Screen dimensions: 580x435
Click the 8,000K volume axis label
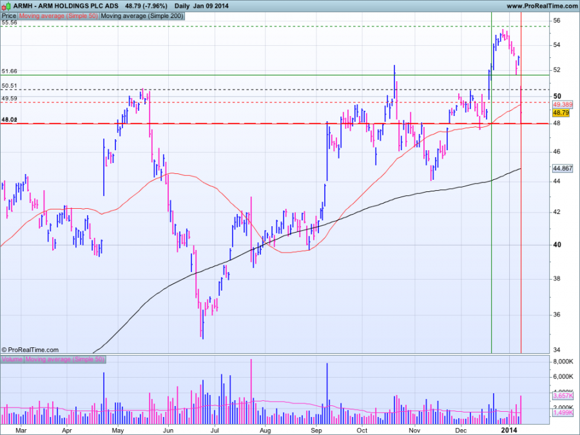(563, 362)
